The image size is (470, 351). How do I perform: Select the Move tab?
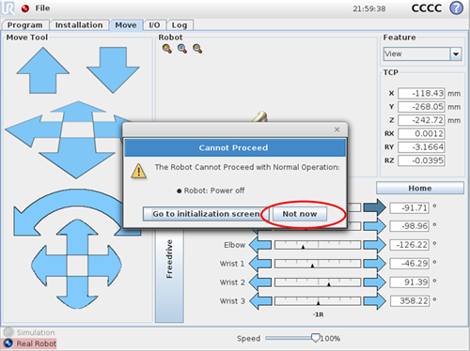(x=126, y=25)
